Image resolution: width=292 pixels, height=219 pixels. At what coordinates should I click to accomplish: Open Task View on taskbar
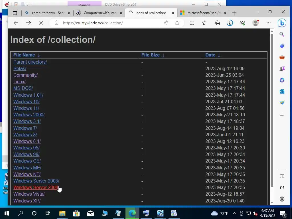click(48, 213)
